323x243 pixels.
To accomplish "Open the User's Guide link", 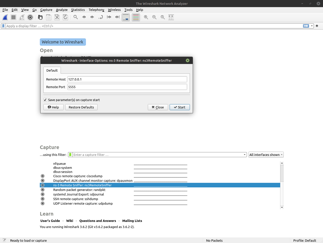I will [50, 221].
